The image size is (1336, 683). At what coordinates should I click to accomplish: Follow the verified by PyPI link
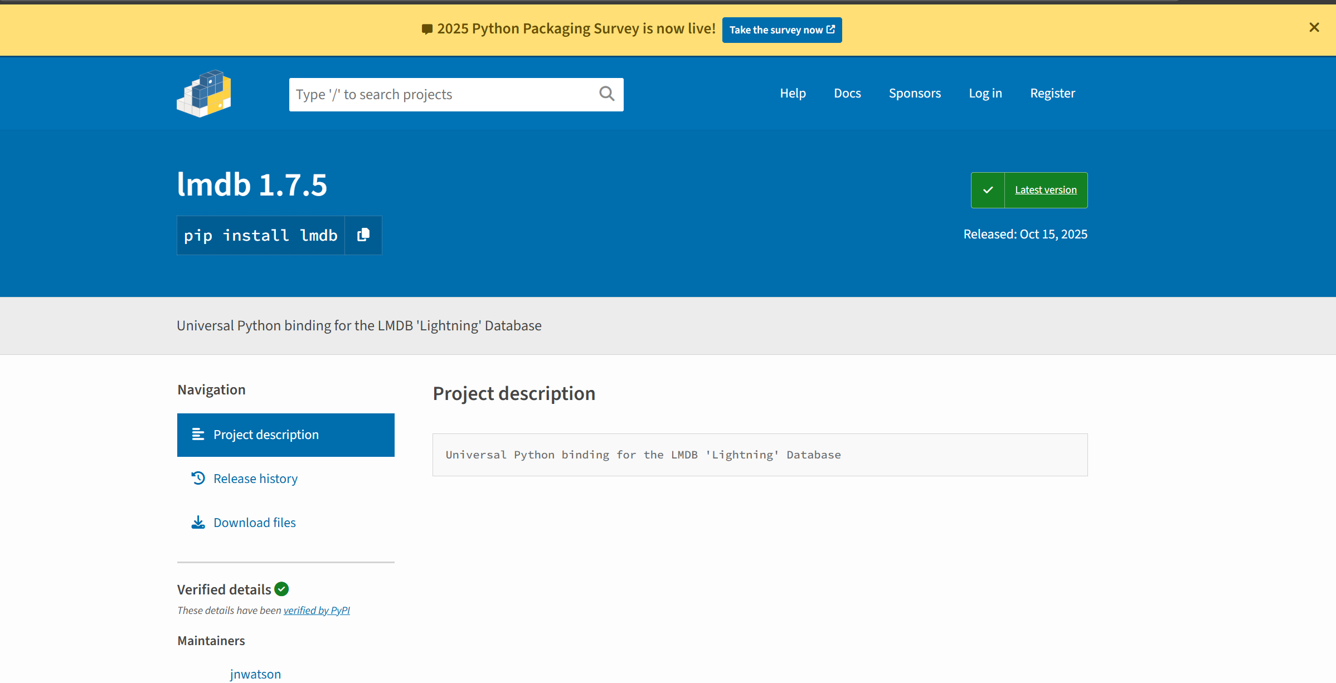click(317, 610)
